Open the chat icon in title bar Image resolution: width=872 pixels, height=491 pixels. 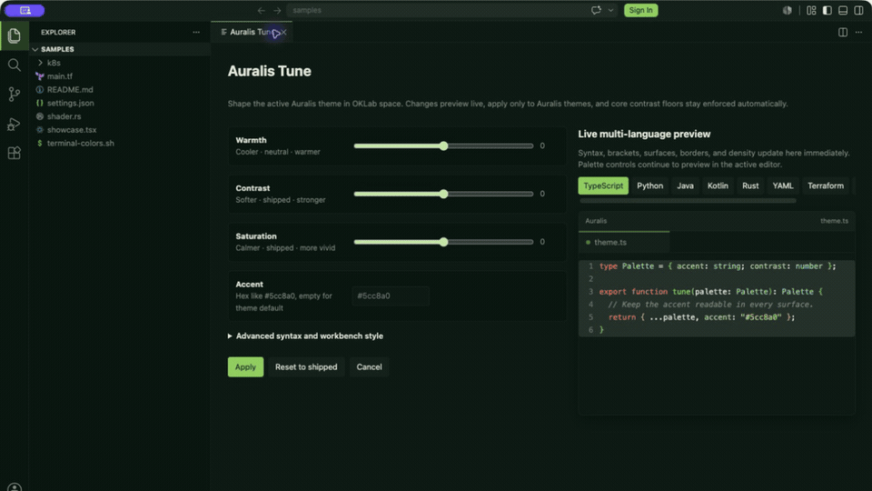coord(596,10)
